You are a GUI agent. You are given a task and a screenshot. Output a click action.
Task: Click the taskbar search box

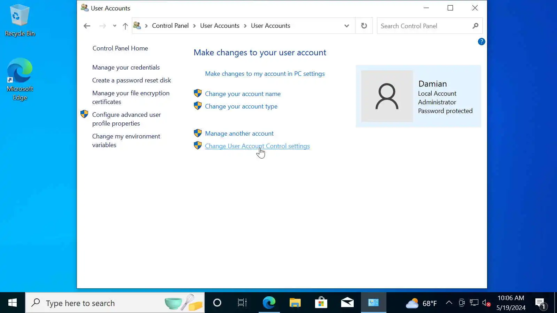point(115,303)
